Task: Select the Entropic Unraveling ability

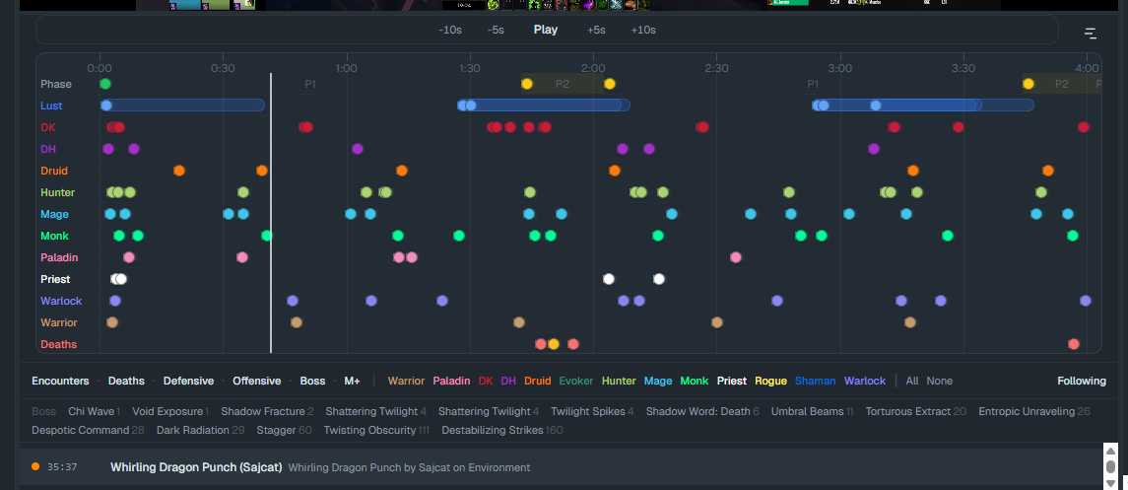Action: [1034, 411]
